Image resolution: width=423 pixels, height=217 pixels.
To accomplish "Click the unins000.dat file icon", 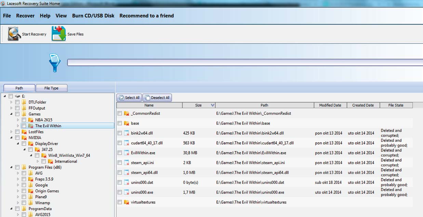I will pos(127,182).
